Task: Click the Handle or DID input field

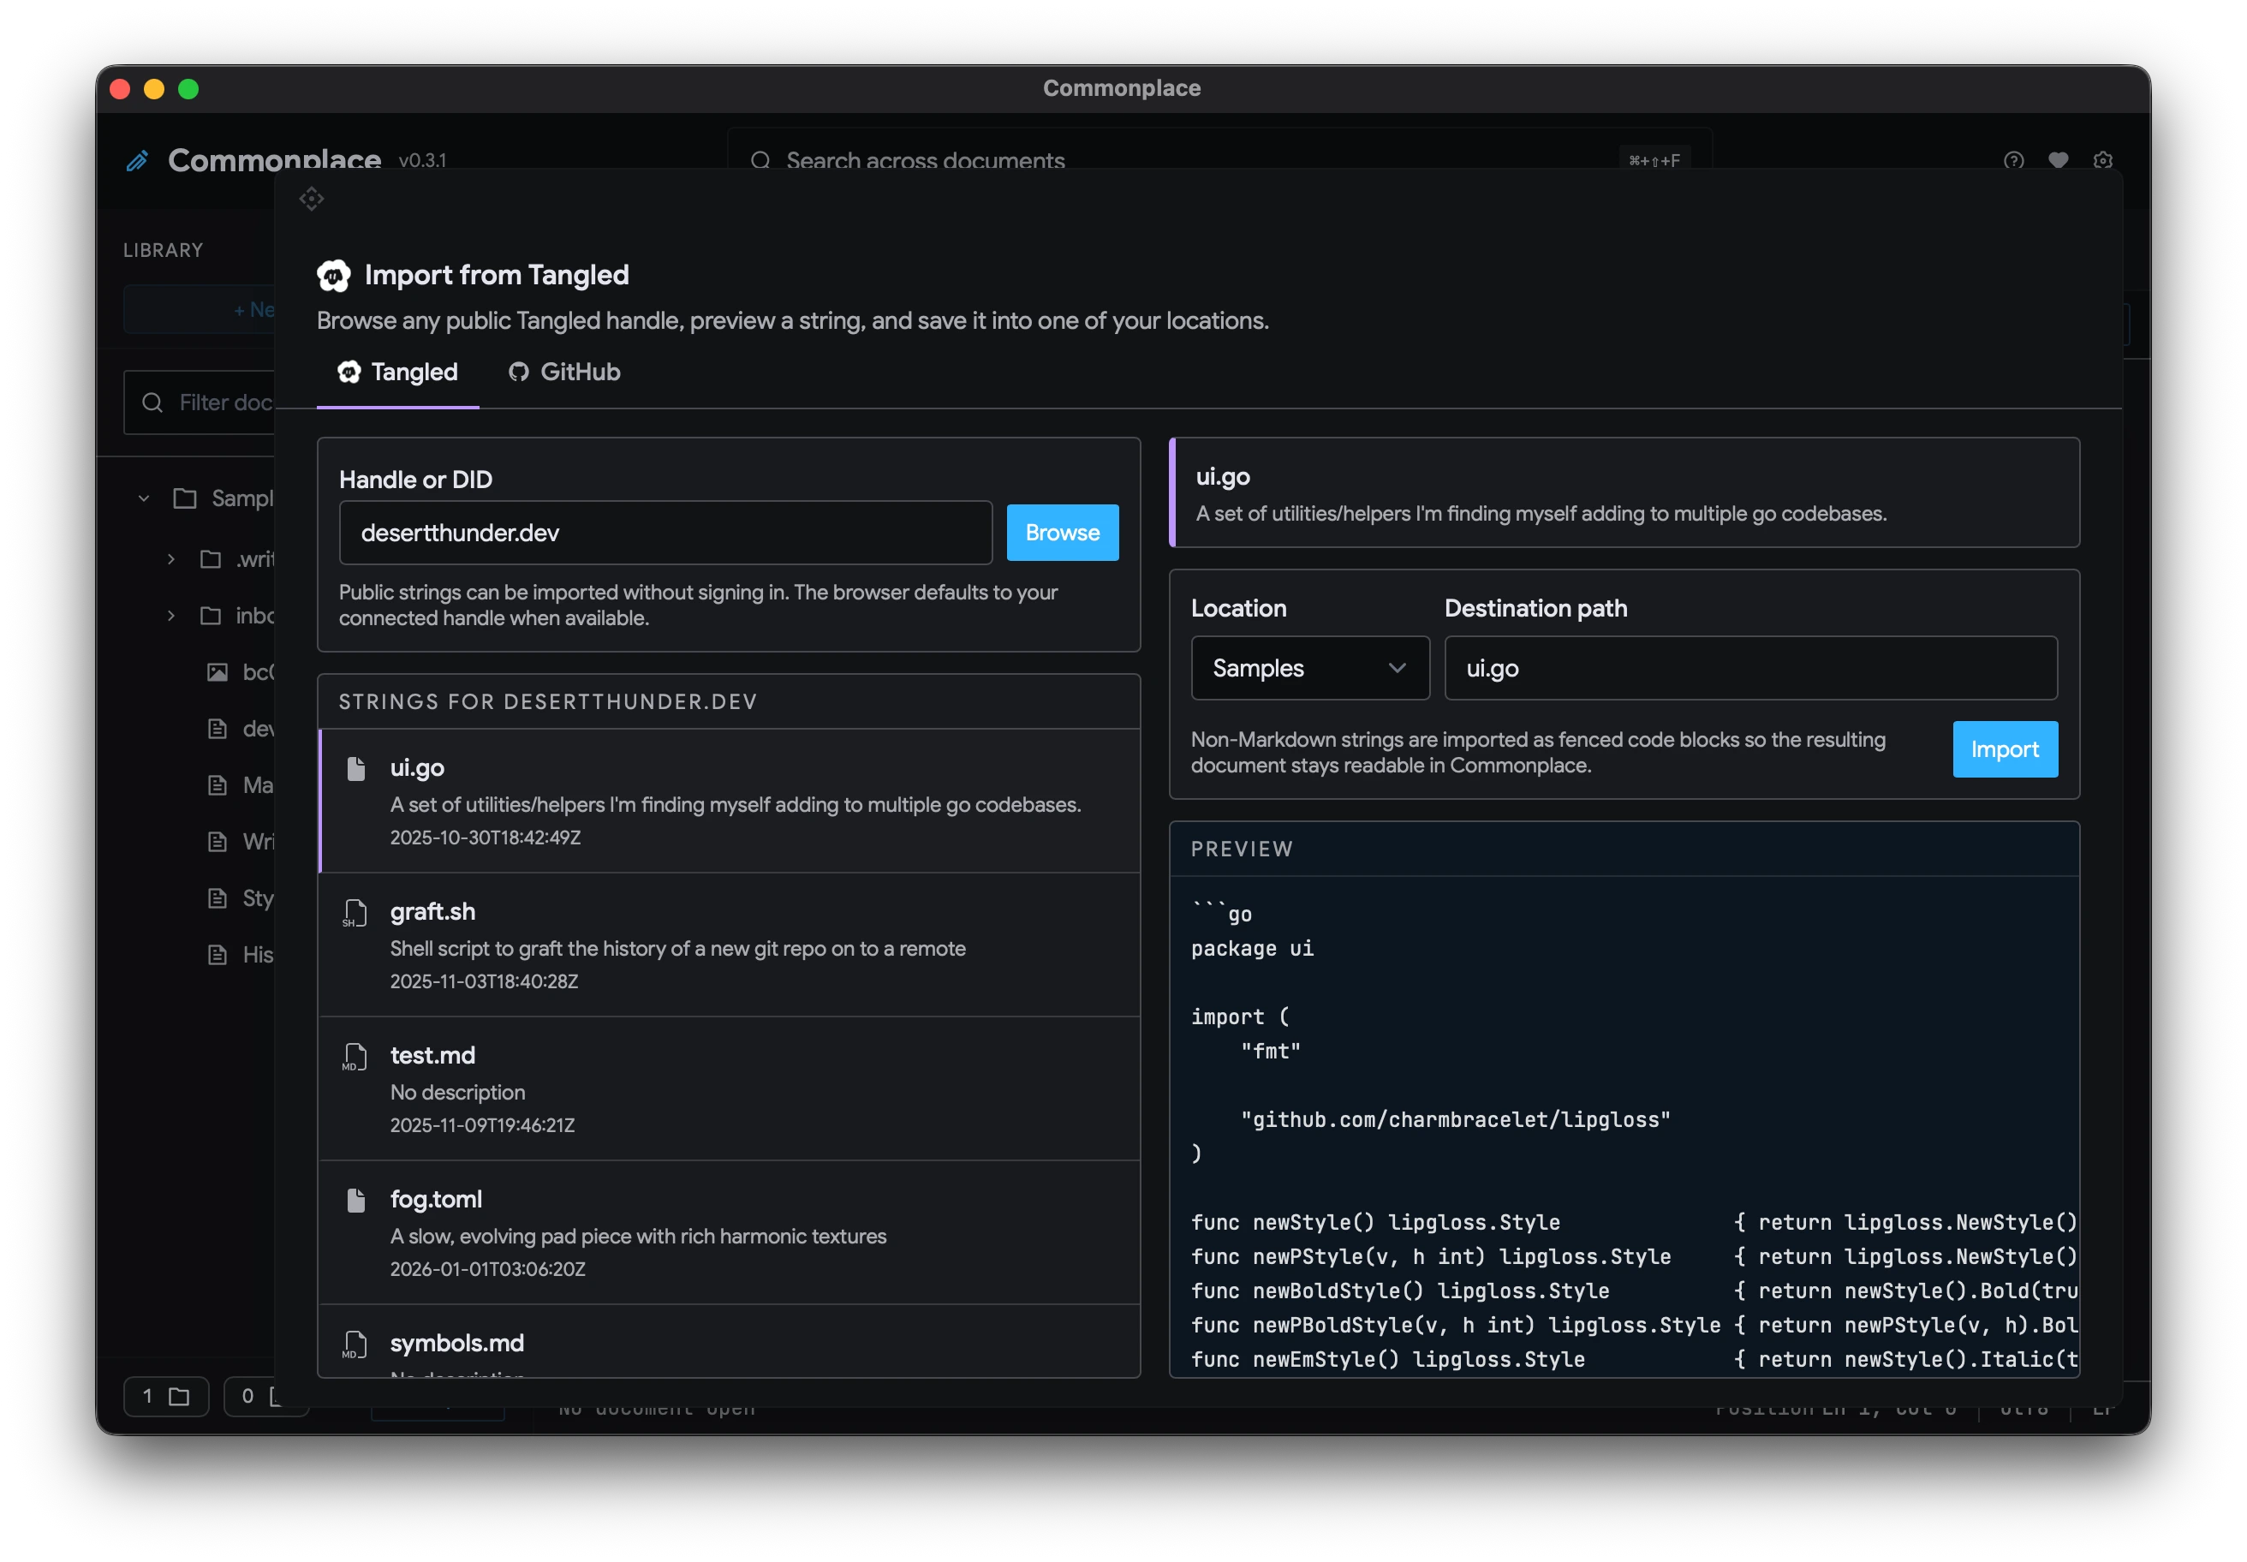Action: 665,534
